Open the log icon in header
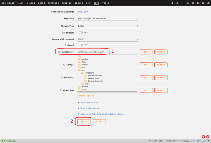The image size is (211, 143). tap(203, 3)
